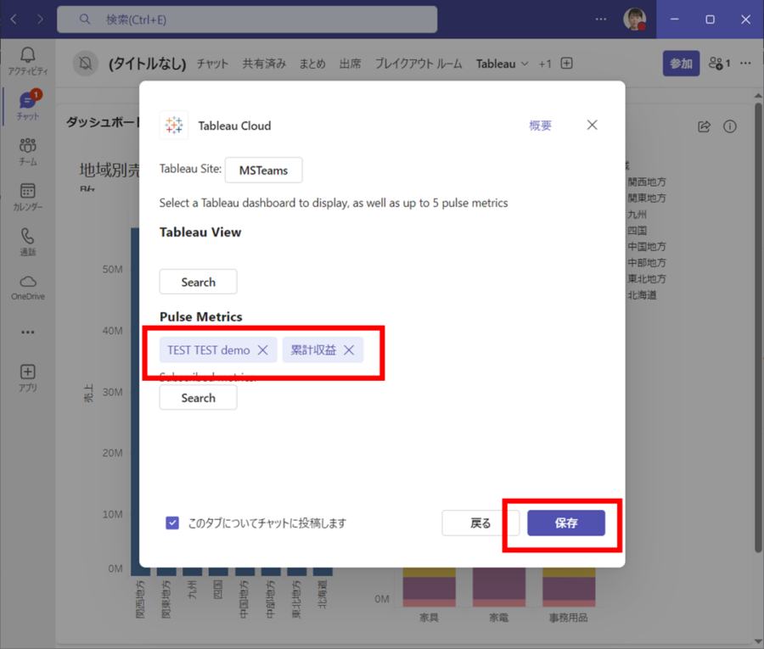Screen dimensions: 764x649
Task: Click the Tableau Cloud logo
Action: [173, 125]
